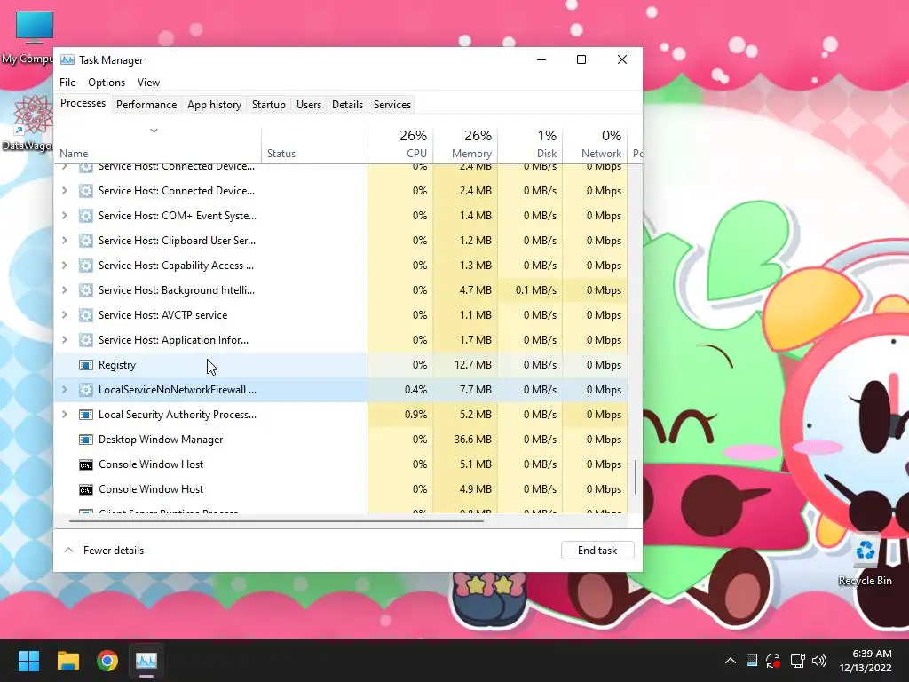Screen dimensions: 909x682
Task: Click gear icon of Service Host: Clipboard User Service
Action: tap(86, 241)
